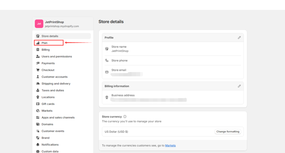Viewport: 285px width, 153px height.
Task: Click the Customer accounts person icon
Action: tap(38, 77)
